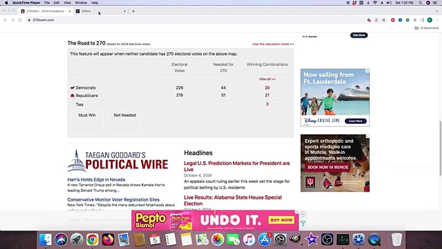Open Google Chrome from the Dock

92,239
